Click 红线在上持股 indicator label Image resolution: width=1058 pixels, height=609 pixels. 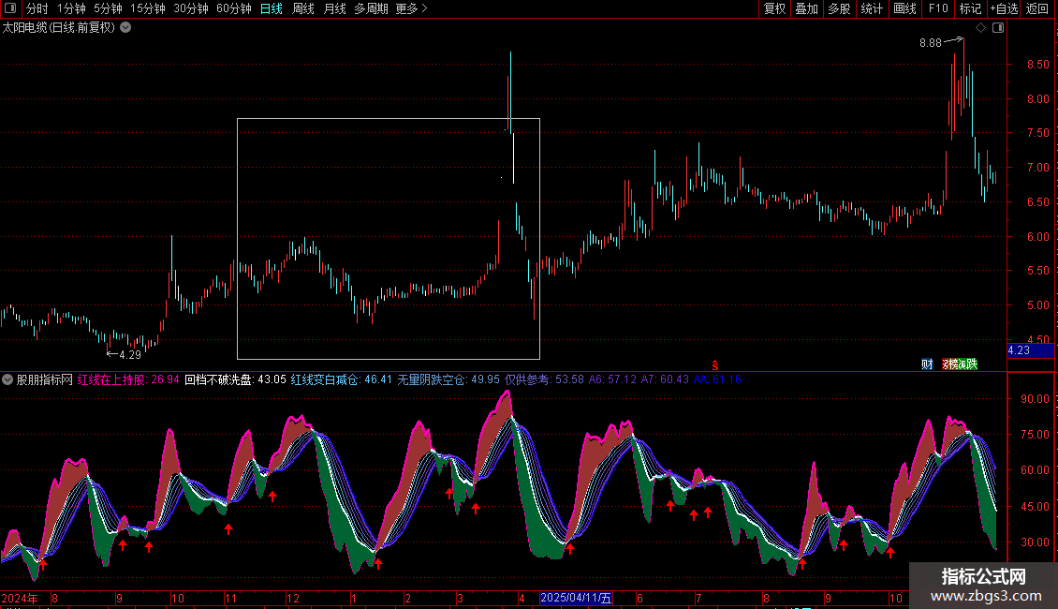tap(128, 379)
